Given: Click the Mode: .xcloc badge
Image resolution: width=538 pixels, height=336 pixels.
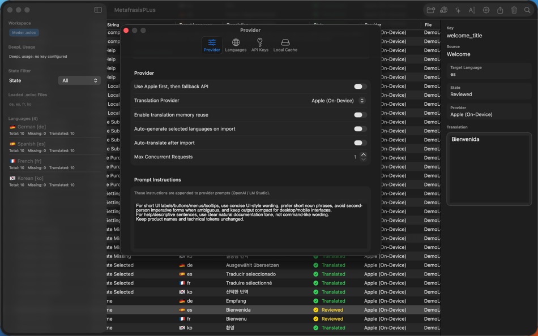Looking at the screenshot, I should point(24,33).
